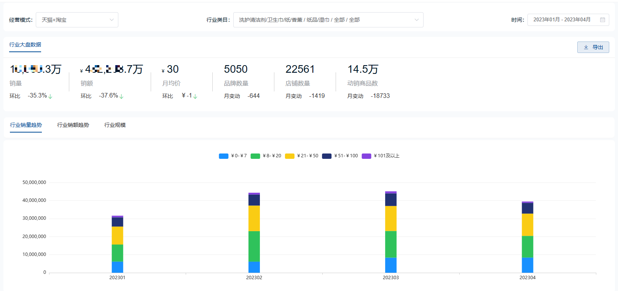Select the 行业大盘数据 tab
The image size is (618, 291).
click(25, 45)
